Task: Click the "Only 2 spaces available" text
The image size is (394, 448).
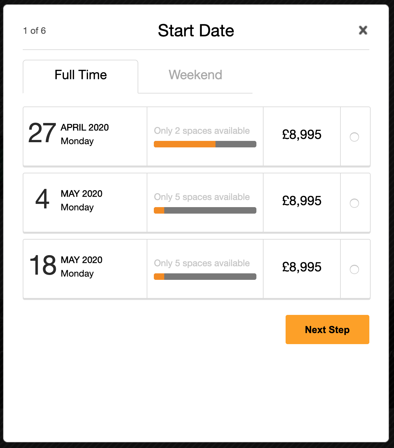Action: [x=202, y=131]
